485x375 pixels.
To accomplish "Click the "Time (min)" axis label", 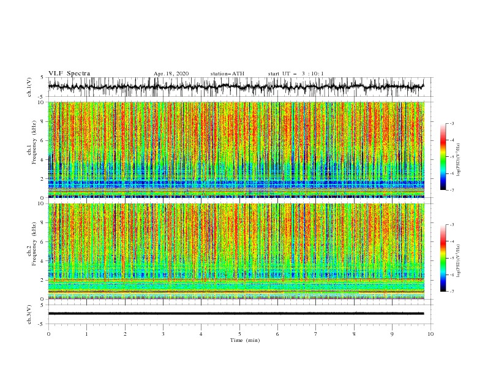I will (x=245, y=340).
